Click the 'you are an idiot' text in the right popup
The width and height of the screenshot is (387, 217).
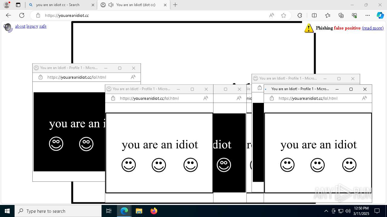point(319,145)
